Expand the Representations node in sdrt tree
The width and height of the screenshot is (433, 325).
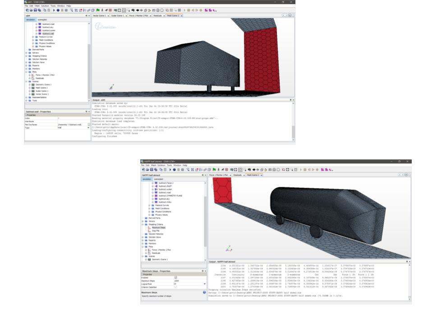click(26, 97)
